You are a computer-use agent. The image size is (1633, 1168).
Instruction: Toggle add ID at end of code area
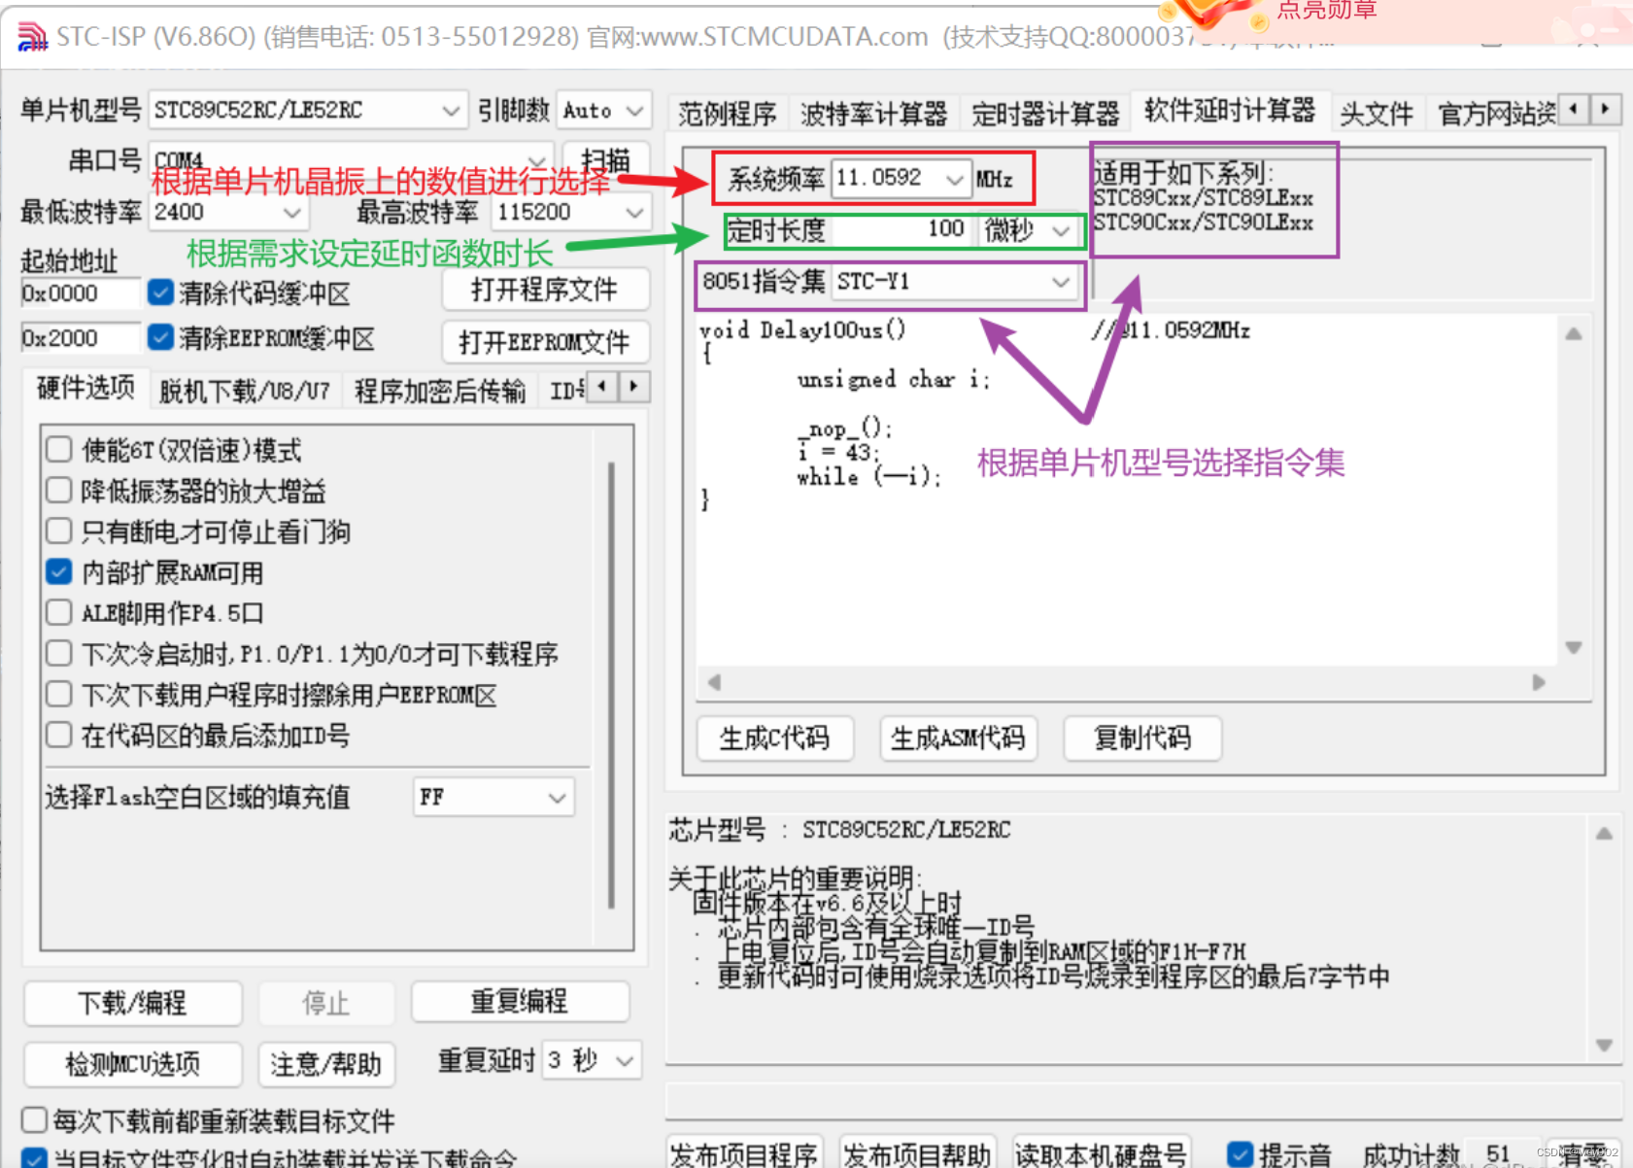59,736
